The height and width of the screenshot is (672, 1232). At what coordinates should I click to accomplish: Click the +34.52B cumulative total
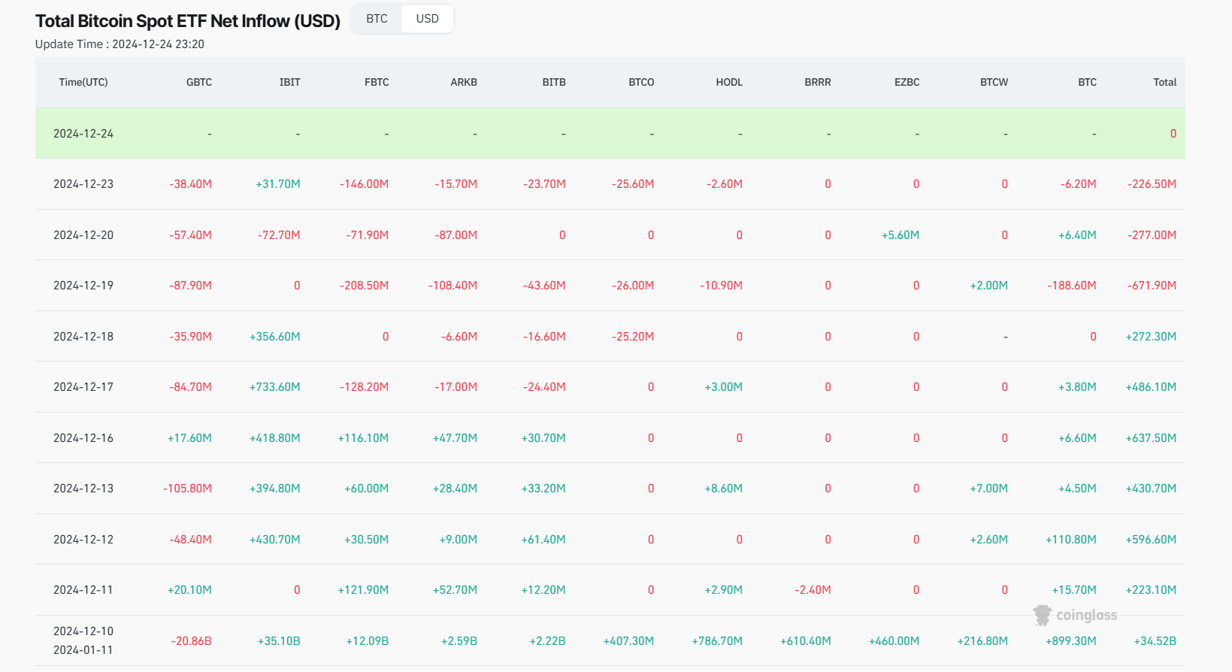pos(1155,641)
